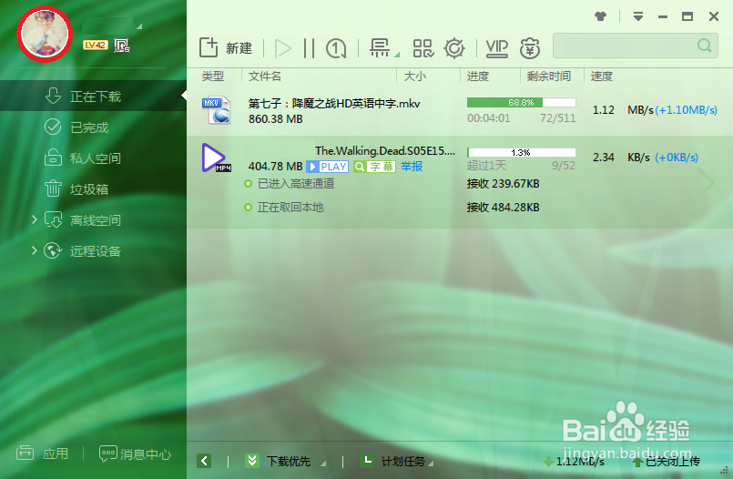Select The.Walking.Dead.S05E15 file name

click(385, 150)
